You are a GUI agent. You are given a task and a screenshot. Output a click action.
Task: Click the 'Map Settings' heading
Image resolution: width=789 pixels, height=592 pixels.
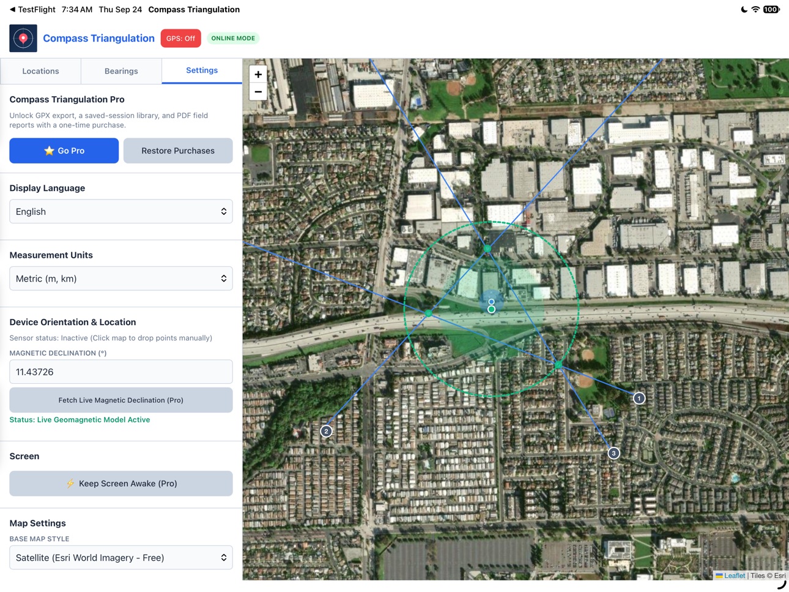(x=37, y=523)
